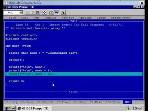Open the Options menu

(x=85, y=18)
